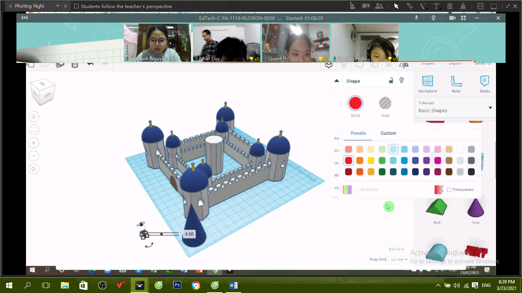The image size is (522, 293).
Task: Click the 4.00 dimension value box
Action: click(189, 234)
